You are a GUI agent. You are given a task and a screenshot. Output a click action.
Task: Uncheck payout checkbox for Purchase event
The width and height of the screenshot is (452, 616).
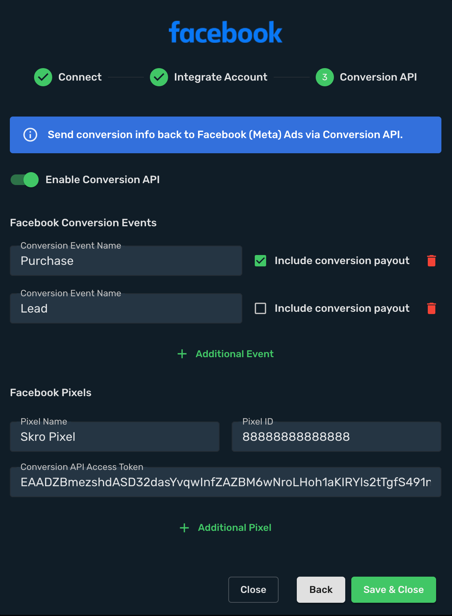tap(260, 261)
